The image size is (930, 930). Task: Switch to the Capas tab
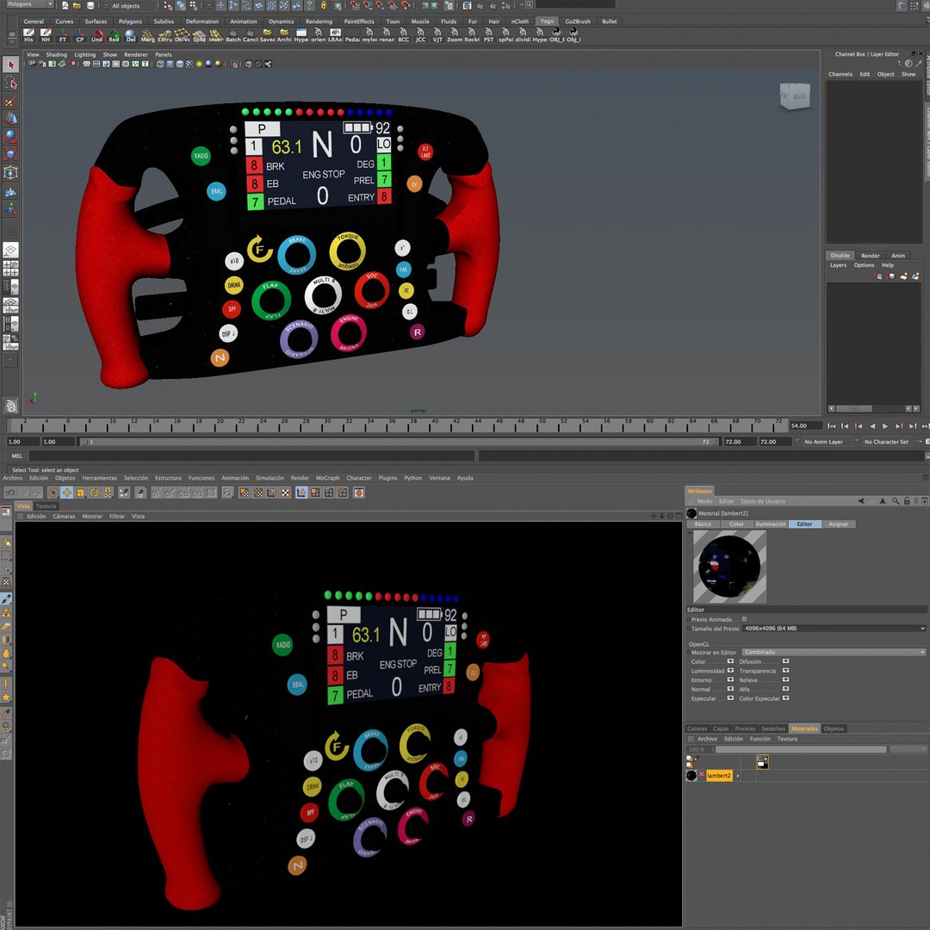tap(721, 728)
